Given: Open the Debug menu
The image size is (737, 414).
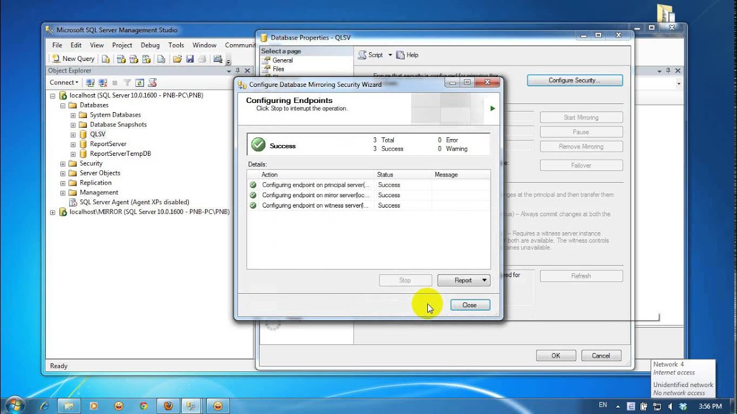Looking at the screenshot, I should [150, 45].
